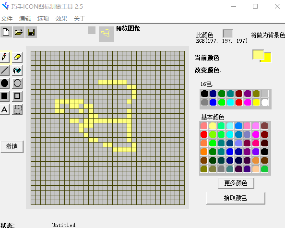Click the Open folder icon

coord(19,32)
